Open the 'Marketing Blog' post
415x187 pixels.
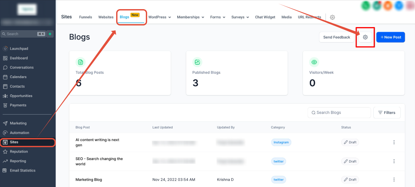coord(89,179)
